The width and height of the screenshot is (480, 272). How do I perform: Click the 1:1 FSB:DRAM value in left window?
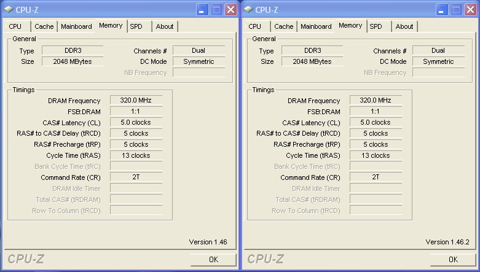(136, 111)
